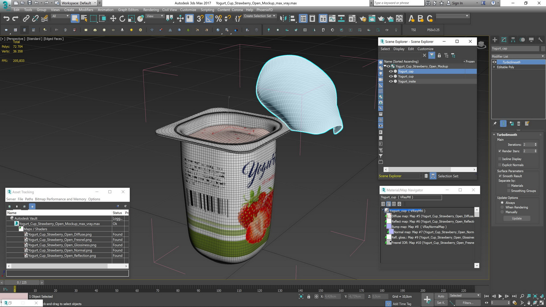The height and width of the screenshot is (307, 546).
Task: Open the Modifier List dropdown
Action: [518, 56]
